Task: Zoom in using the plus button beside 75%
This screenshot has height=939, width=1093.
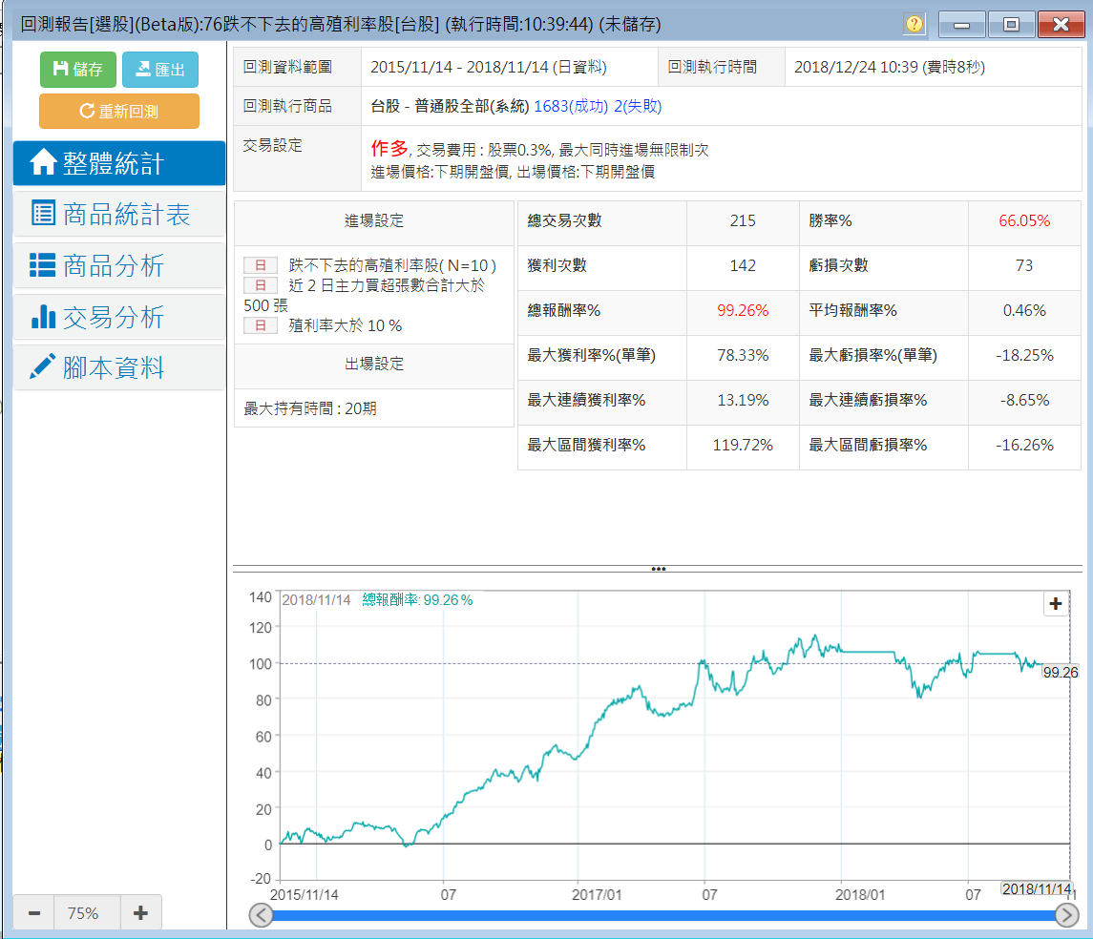Action: (141, 913)
